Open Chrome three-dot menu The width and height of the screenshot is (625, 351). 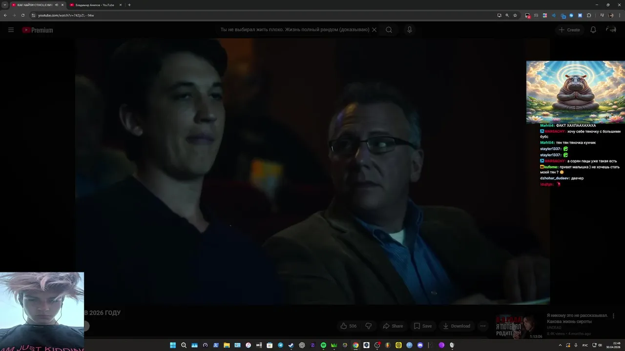pyautogui.click(x=620, y=15)
